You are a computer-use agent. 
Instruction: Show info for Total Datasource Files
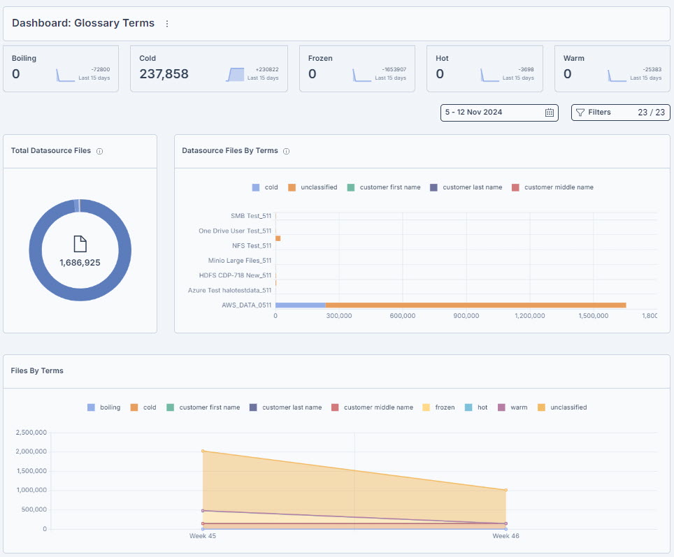click(100, 151)
